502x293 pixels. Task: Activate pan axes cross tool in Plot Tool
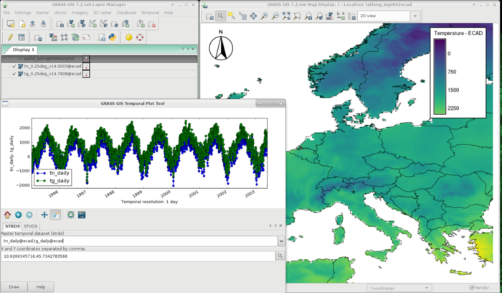[x=44, y=215]
